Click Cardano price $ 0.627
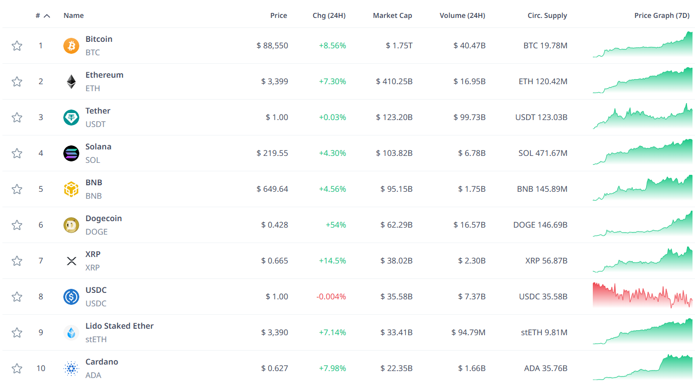695x383 pixels. [x=275, y=369]
